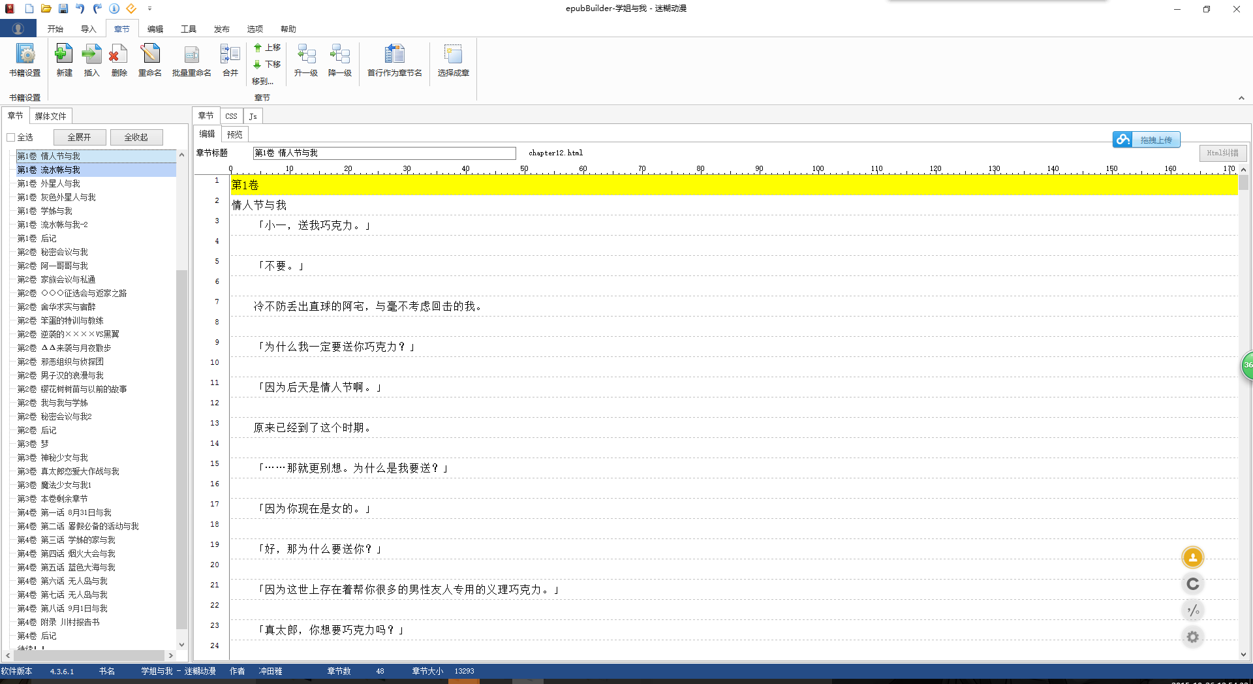This screenshot has height=684, width=1253.
Task: Click the 章节标题 input field
Action: pos(384,153)
